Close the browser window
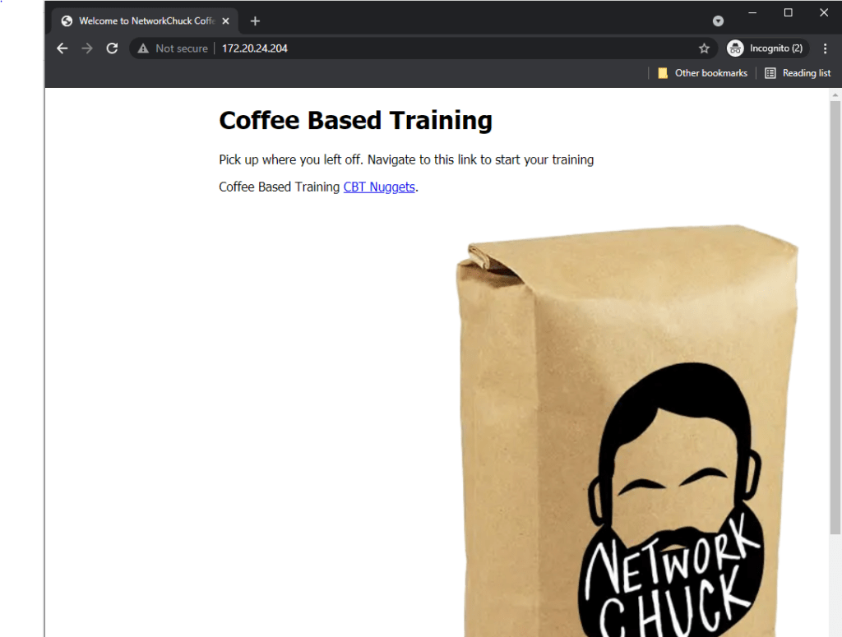842x637 pixels. [x=824, y=12]
